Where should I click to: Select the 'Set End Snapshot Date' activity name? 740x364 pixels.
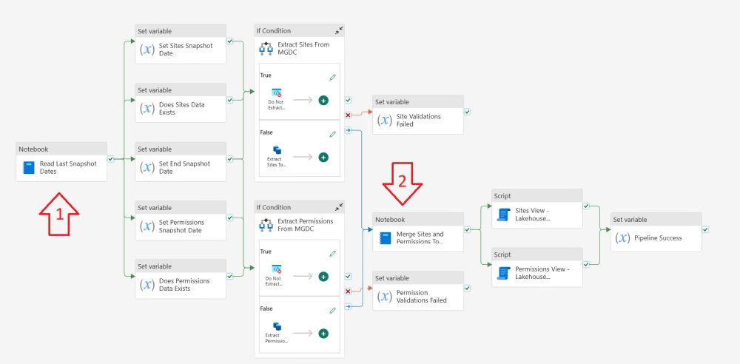[184, 168]
